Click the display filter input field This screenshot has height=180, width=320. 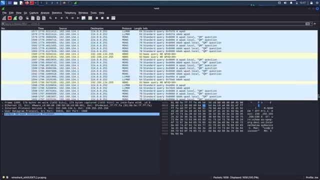click(x=154, y=24)
